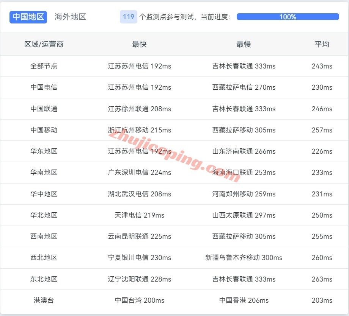Click the 最慢 column header
The height and width of the screenshot is (316, 349).
click(x=244, y=44)
